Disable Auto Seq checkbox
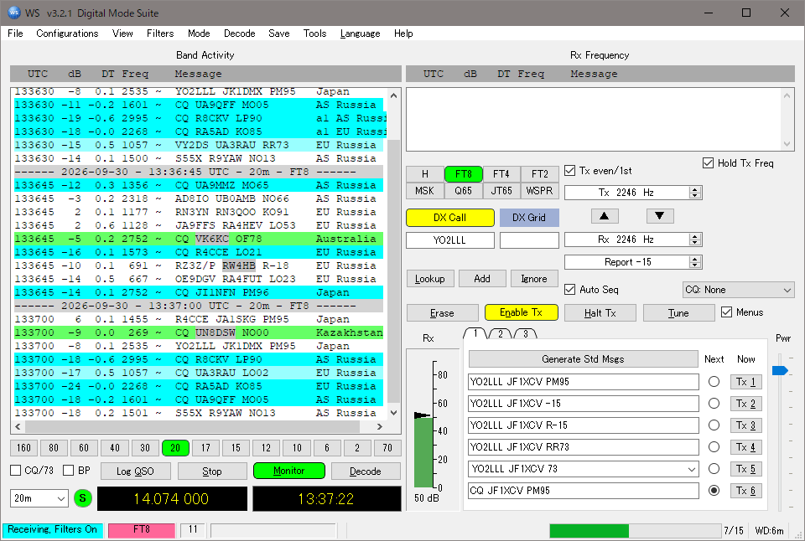The height and width of the screenshot is (541, 805). point(570,289)
